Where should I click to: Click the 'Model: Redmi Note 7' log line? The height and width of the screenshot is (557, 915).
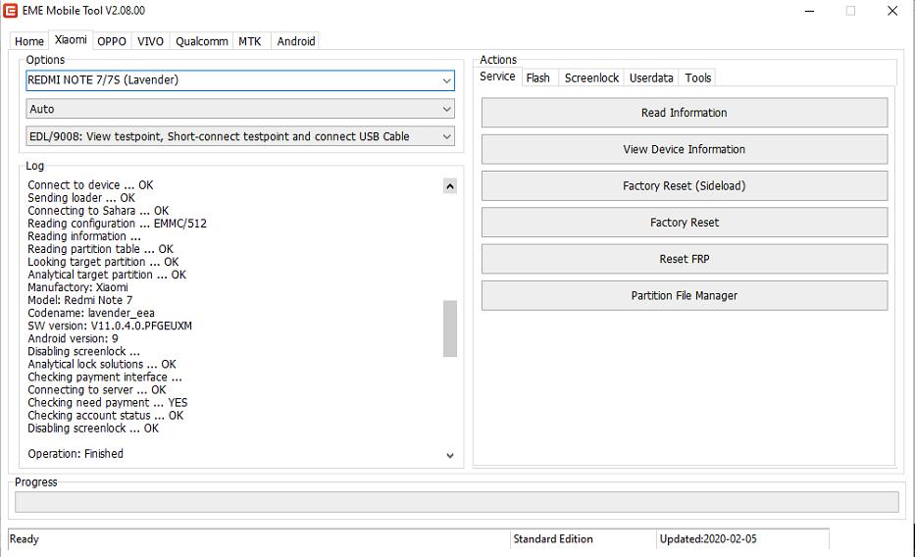click(x=80, y=300)
